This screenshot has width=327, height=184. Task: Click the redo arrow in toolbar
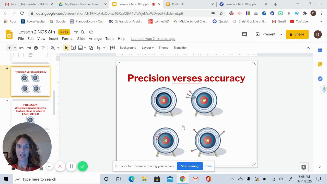pyautogui.click(x=29, y=48)
